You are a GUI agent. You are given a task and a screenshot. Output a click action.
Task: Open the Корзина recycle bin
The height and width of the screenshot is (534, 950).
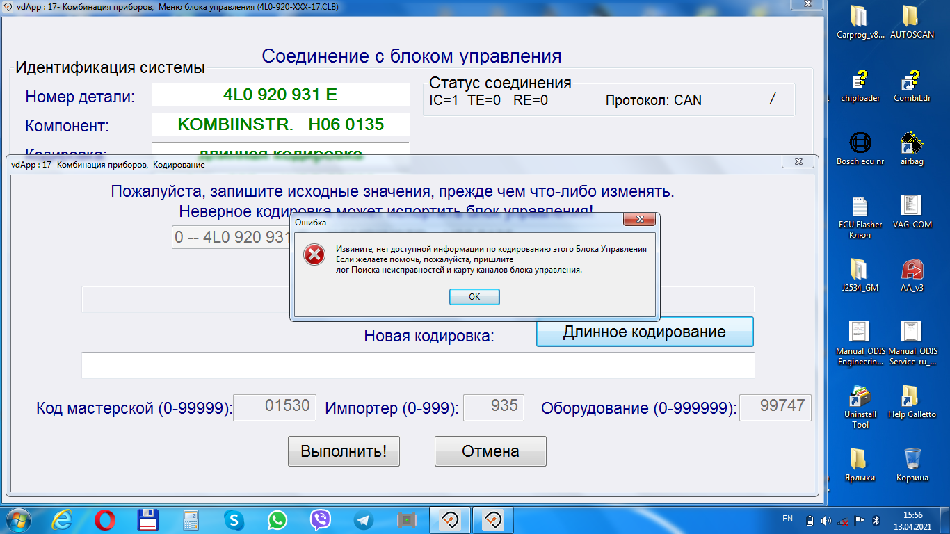coord(912,463)
